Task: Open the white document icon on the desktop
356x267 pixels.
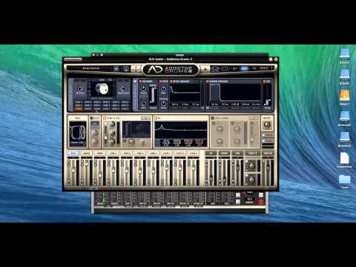Action: click(x=345, y=159)
